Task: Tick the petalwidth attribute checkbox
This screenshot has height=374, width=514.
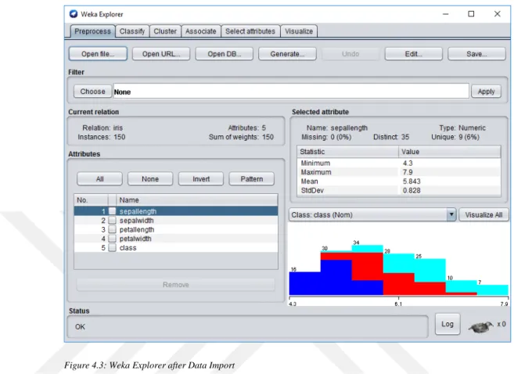Action: [x=112, y=239]
